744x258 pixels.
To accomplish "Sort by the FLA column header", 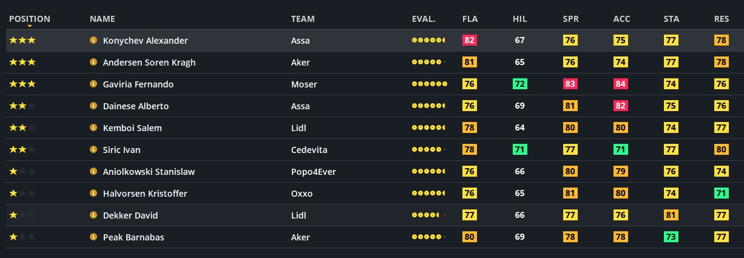I will pos(470,19).
